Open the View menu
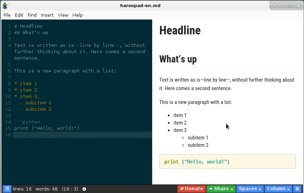Viewport: 304px width, 193px height. tap(63, 15)
